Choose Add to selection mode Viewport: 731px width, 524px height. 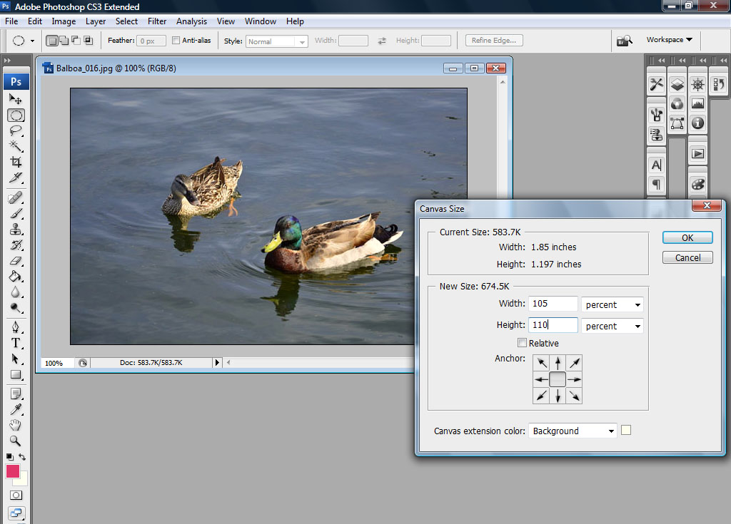coord(64,41)
